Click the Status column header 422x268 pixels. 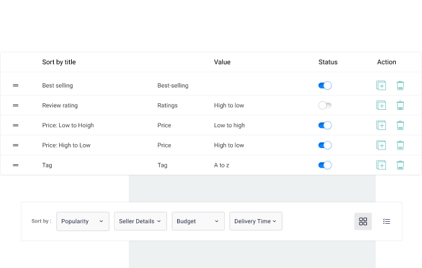click(328, 62)
